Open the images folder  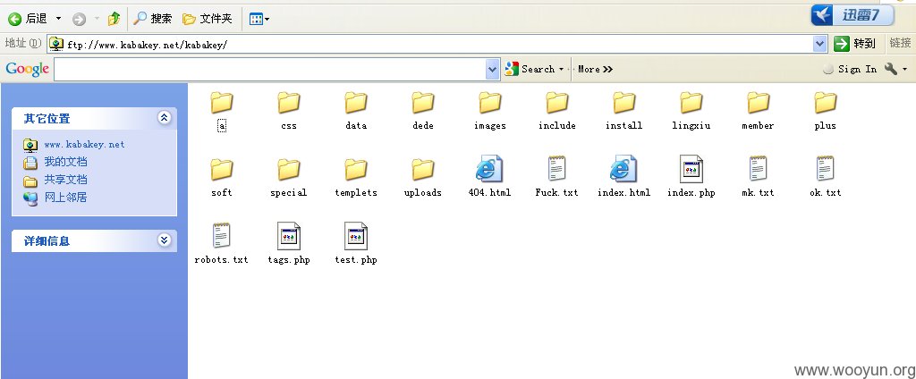[490, 103]
